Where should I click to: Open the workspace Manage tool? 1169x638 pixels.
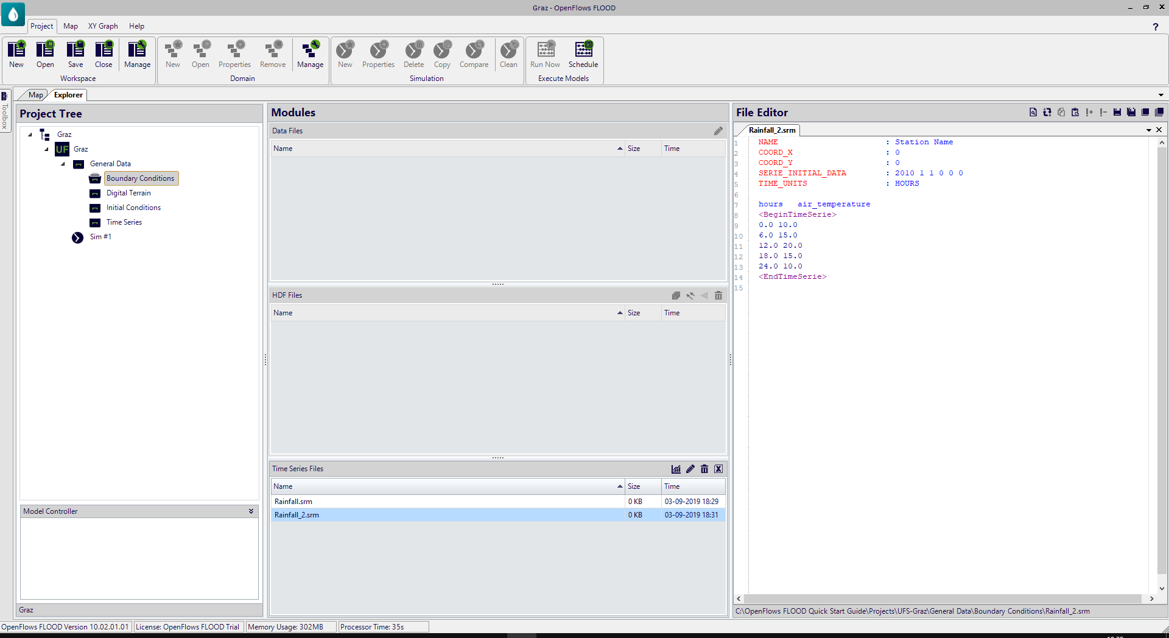click(138, 54)
